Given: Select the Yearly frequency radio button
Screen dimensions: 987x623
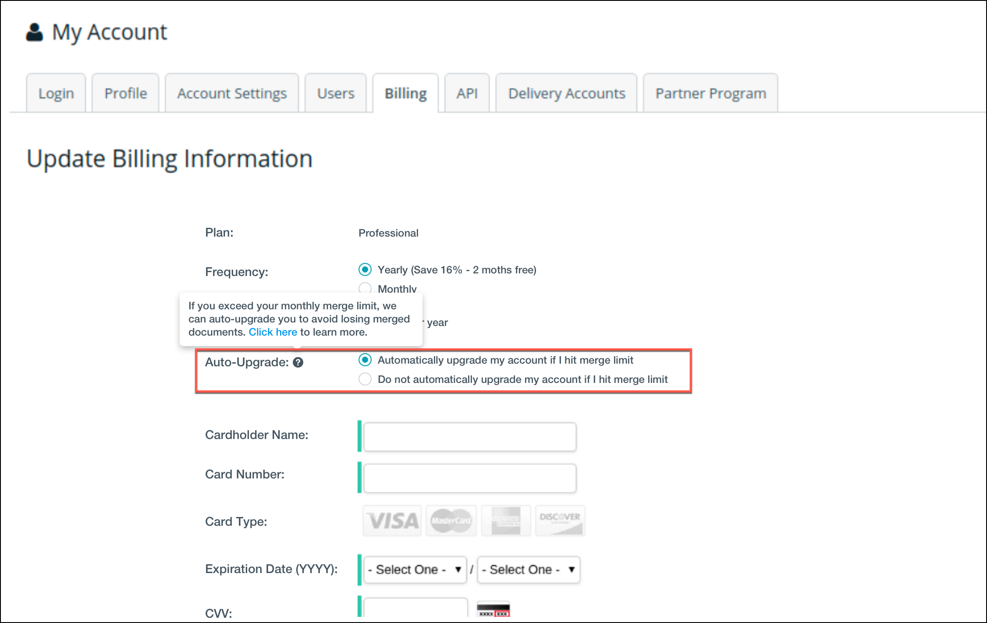Looking at the screenshot, I should coord(365,269).
